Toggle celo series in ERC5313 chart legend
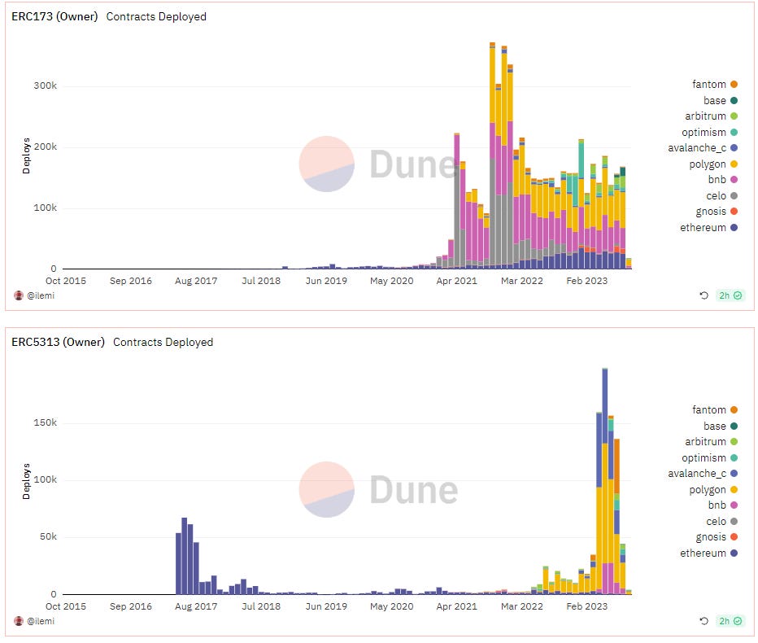The image size is (758, 643). click(721, 521)
